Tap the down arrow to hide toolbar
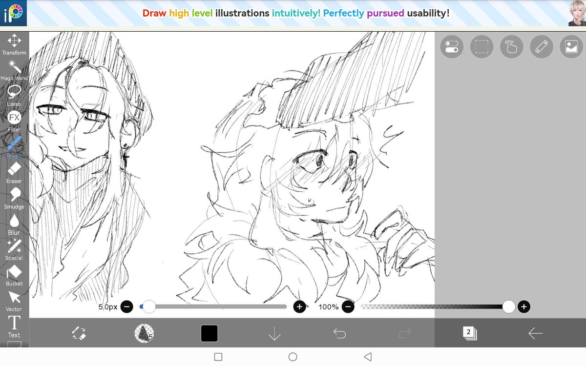Image resolution: width=586 pixels, height=366 pixels. 274,333
